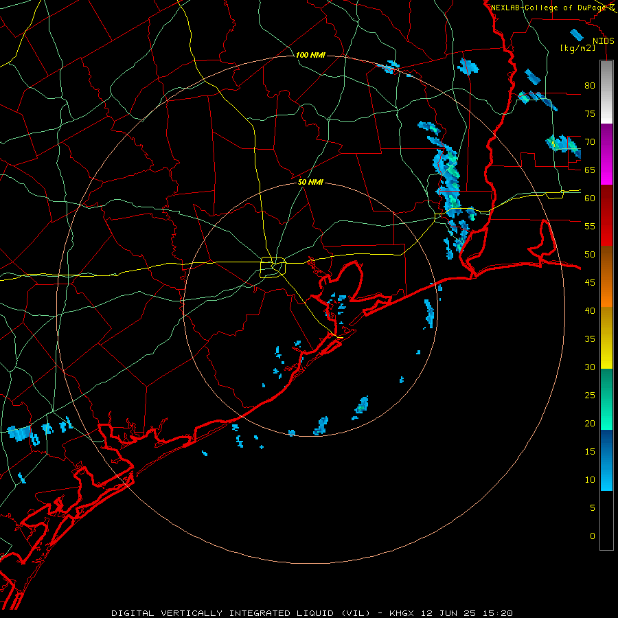Click the NIDS label

coord(603,41)
